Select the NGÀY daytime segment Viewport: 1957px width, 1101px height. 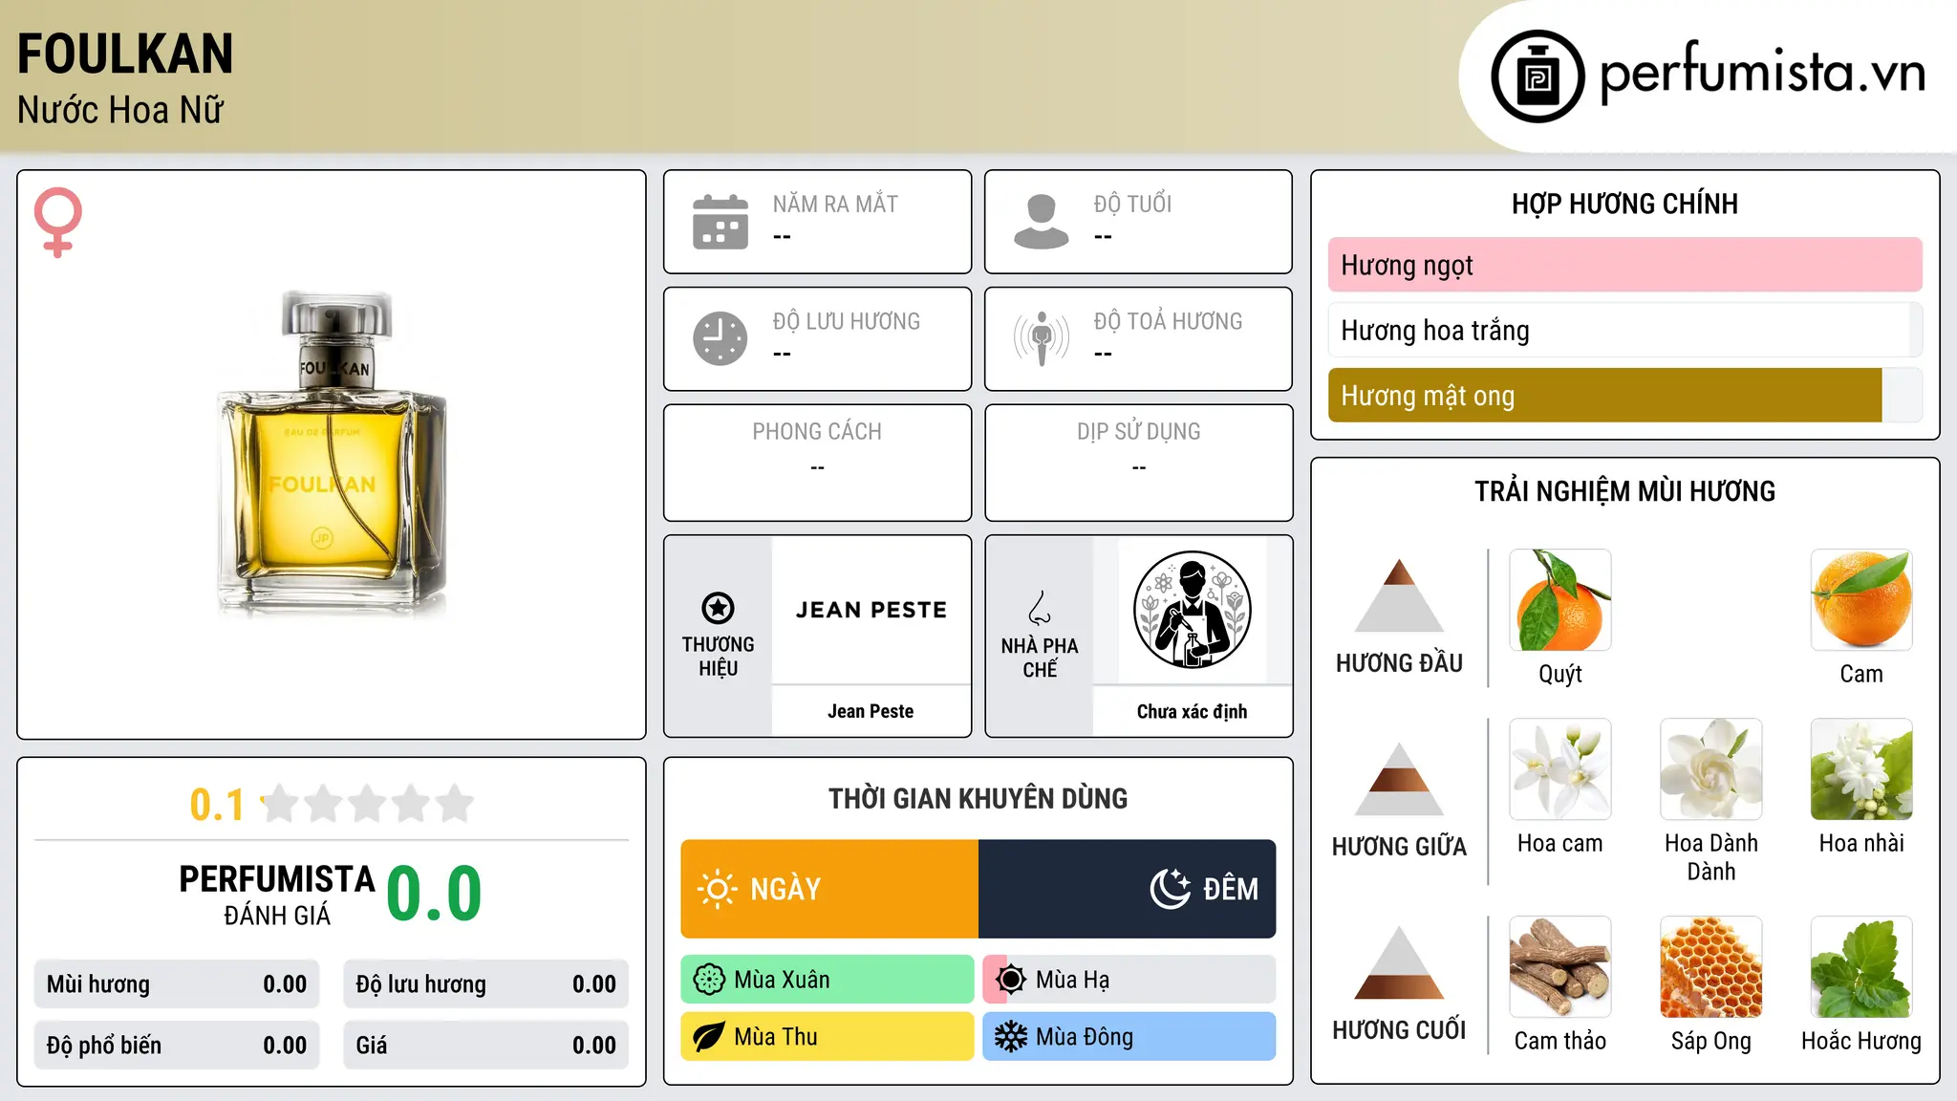(x=829, y=889)
